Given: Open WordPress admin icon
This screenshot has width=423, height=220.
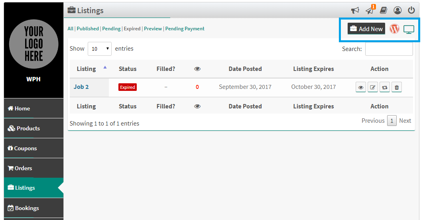Looking at the screenshot, I should 394,29.
